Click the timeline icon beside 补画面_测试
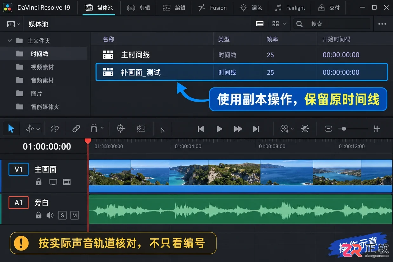 pyautogui.click(x=108, y=72)
